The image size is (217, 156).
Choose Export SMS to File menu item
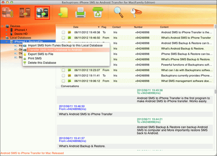point(66,54)
